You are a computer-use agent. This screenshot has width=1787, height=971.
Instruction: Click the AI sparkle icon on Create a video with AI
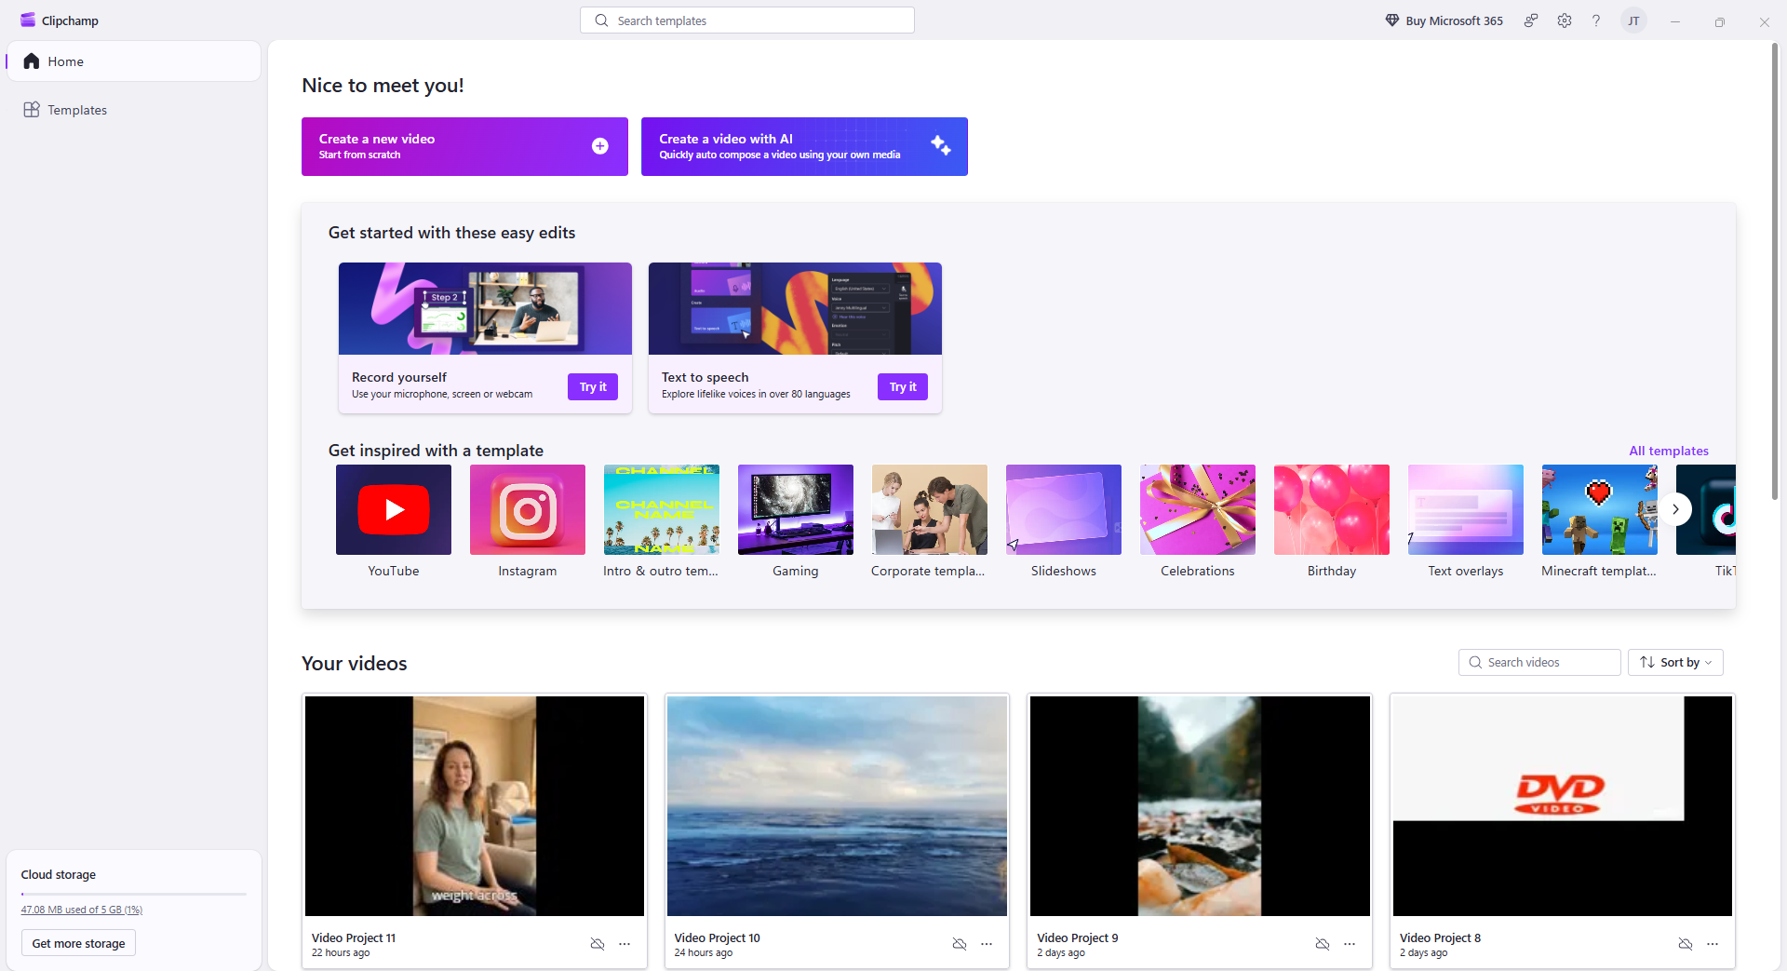point(940,145)
